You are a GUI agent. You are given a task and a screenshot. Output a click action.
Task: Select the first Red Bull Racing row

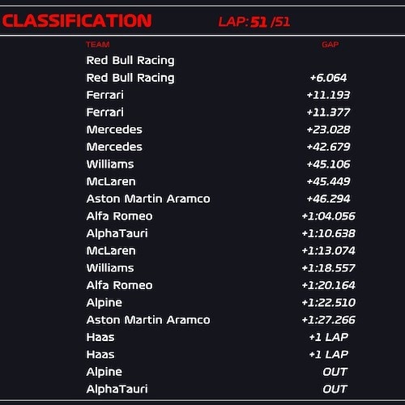221,60
